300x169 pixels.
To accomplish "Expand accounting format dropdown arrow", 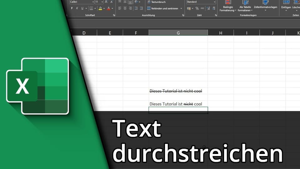I will pyautogui.click(x=192, y=8).
